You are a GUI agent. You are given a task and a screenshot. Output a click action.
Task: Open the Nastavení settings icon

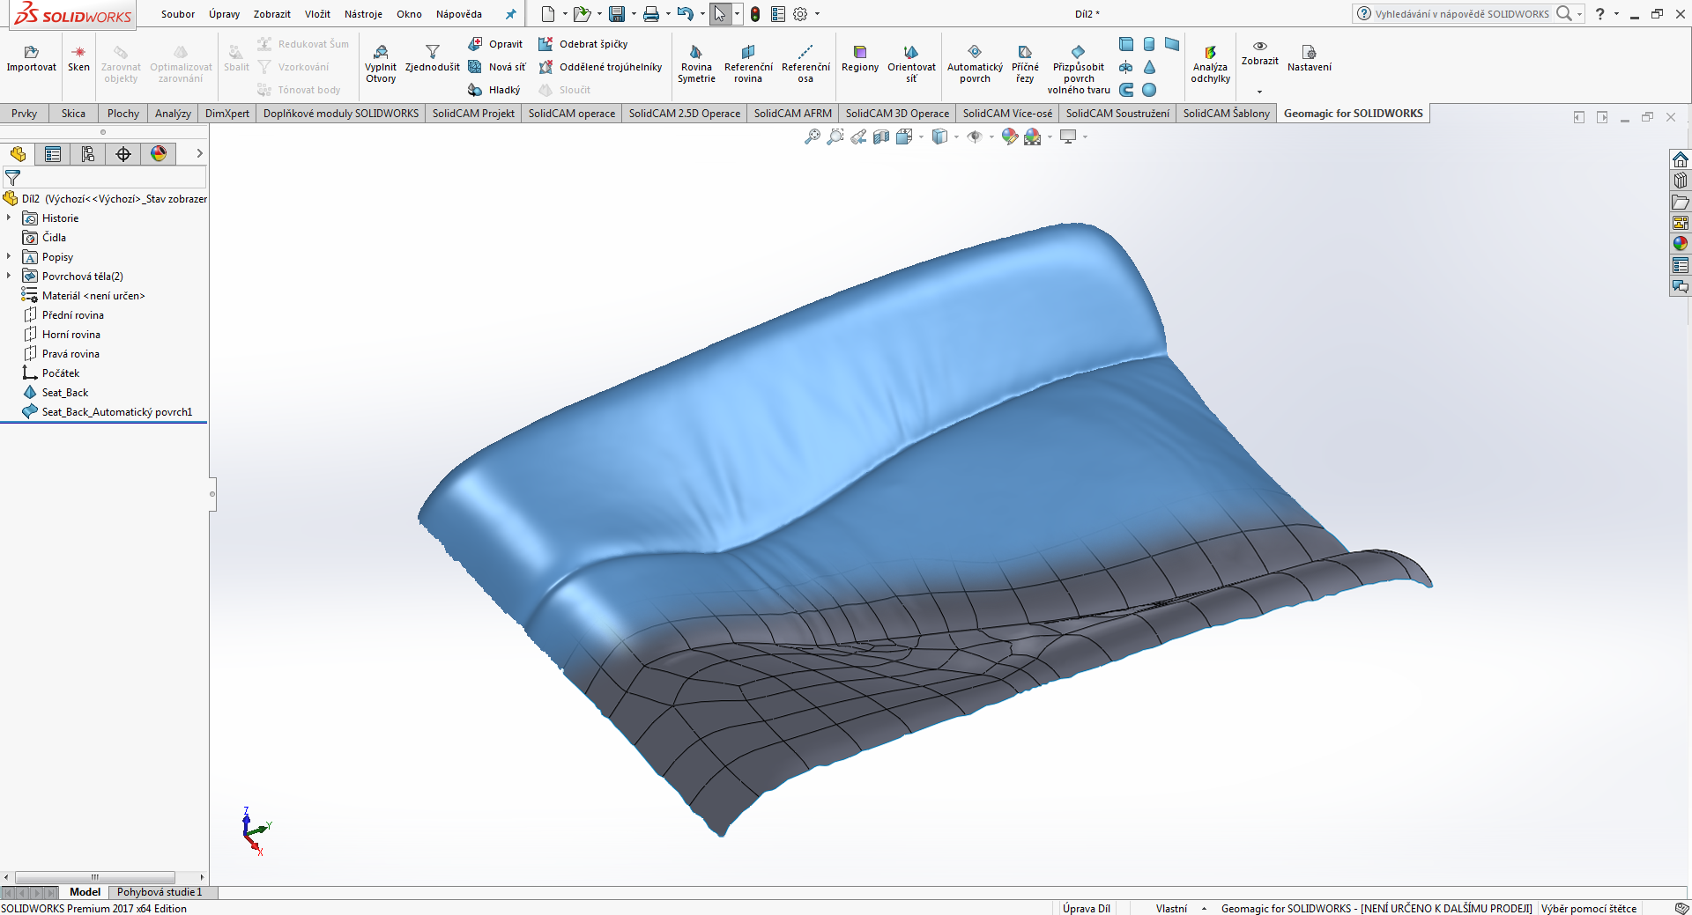click(x=1310, y=53)
